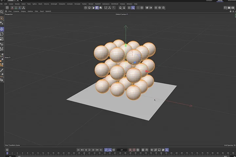Open the INSYDIUM menu
The image size is (236, 157).
point(115,4)
